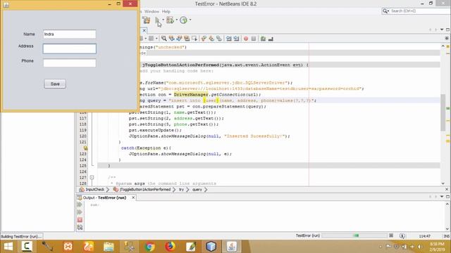Image resolution: width=451 pixels, height=253 pixels.
Task: Click the Uncomment editor toolbar icon
Action: click(271, 39)
